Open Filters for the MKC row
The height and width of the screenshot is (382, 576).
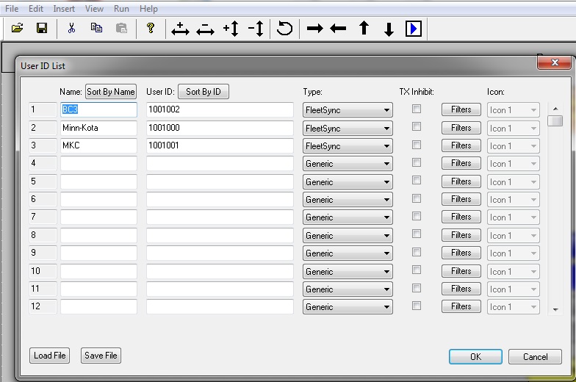click(461, 145)
